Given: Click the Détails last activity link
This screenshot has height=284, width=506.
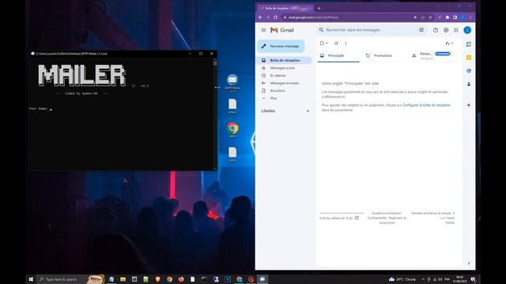Looking at the screenshot, I should tap(450, 222).
